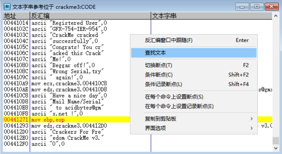Click scrollbar down arrow
Viewport: 282px width, 154px height.
point(276,148)
